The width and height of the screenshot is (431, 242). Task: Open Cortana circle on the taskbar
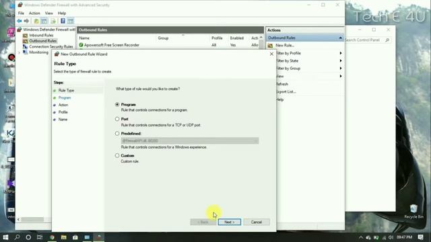pyautogui.click(x=28, y=237)
